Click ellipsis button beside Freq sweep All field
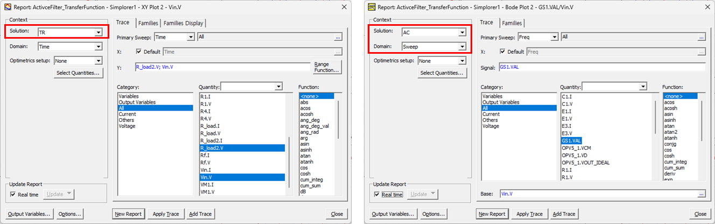715x224 pixels. (700, 37)
